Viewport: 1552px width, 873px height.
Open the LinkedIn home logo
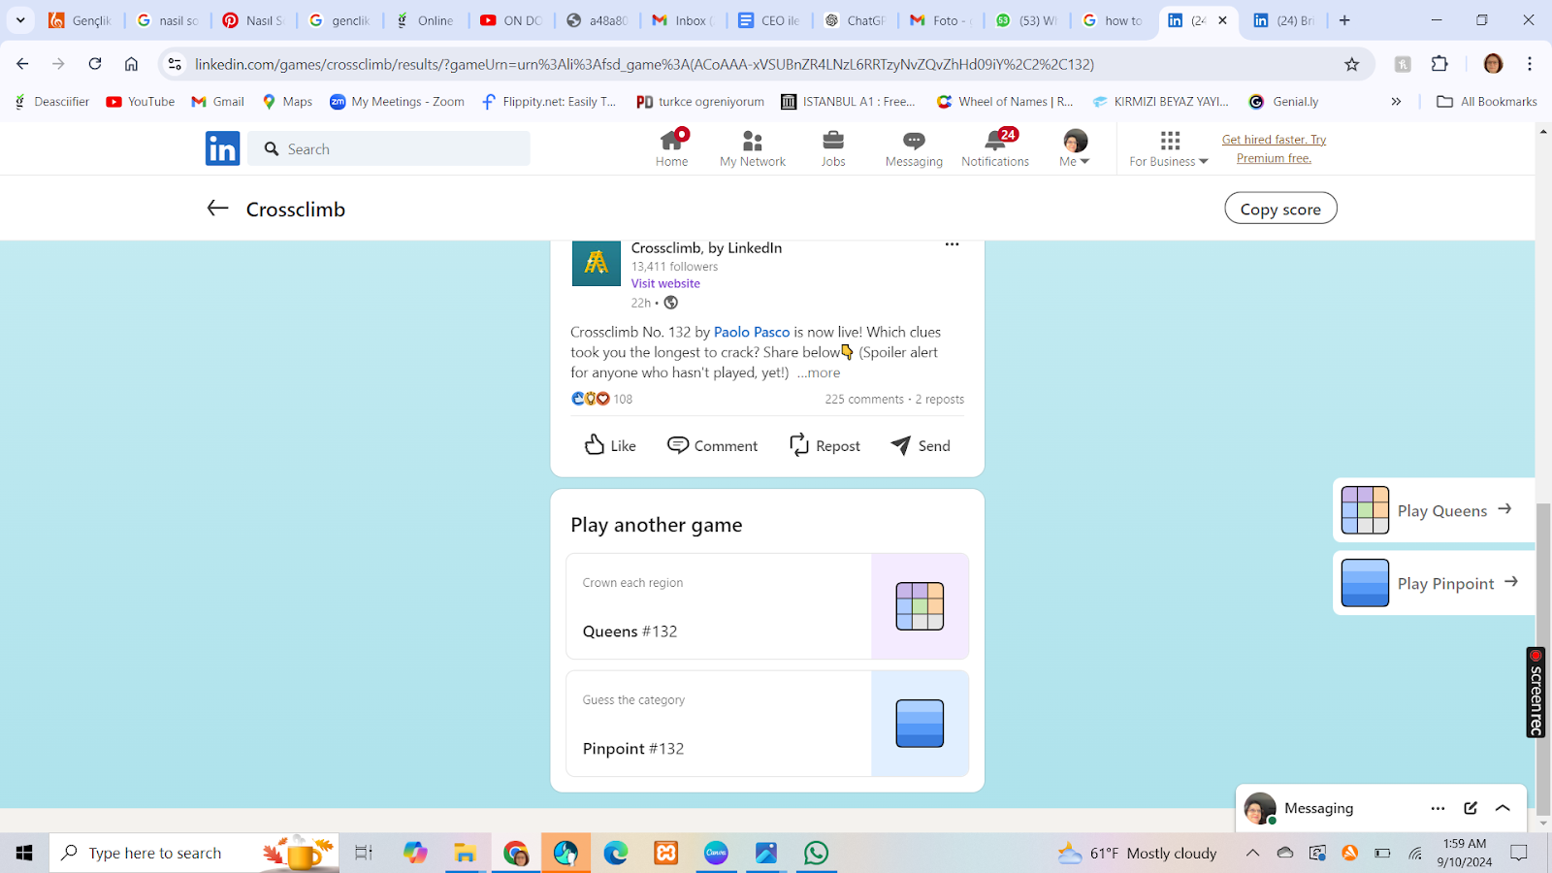222,148
